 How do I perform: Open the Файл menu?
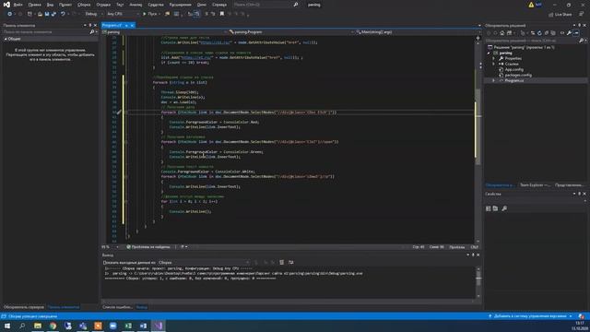(18, 5)
